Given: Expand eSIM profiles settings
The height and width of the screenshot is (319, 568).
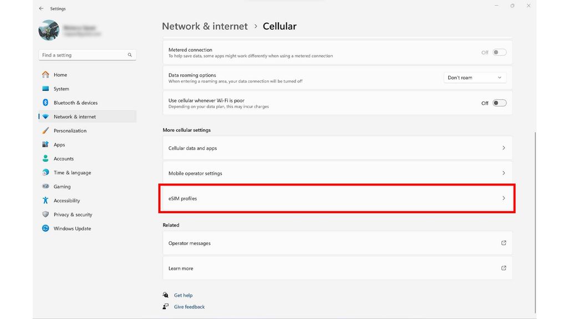Looking at the screenshot, I should 337,198.
